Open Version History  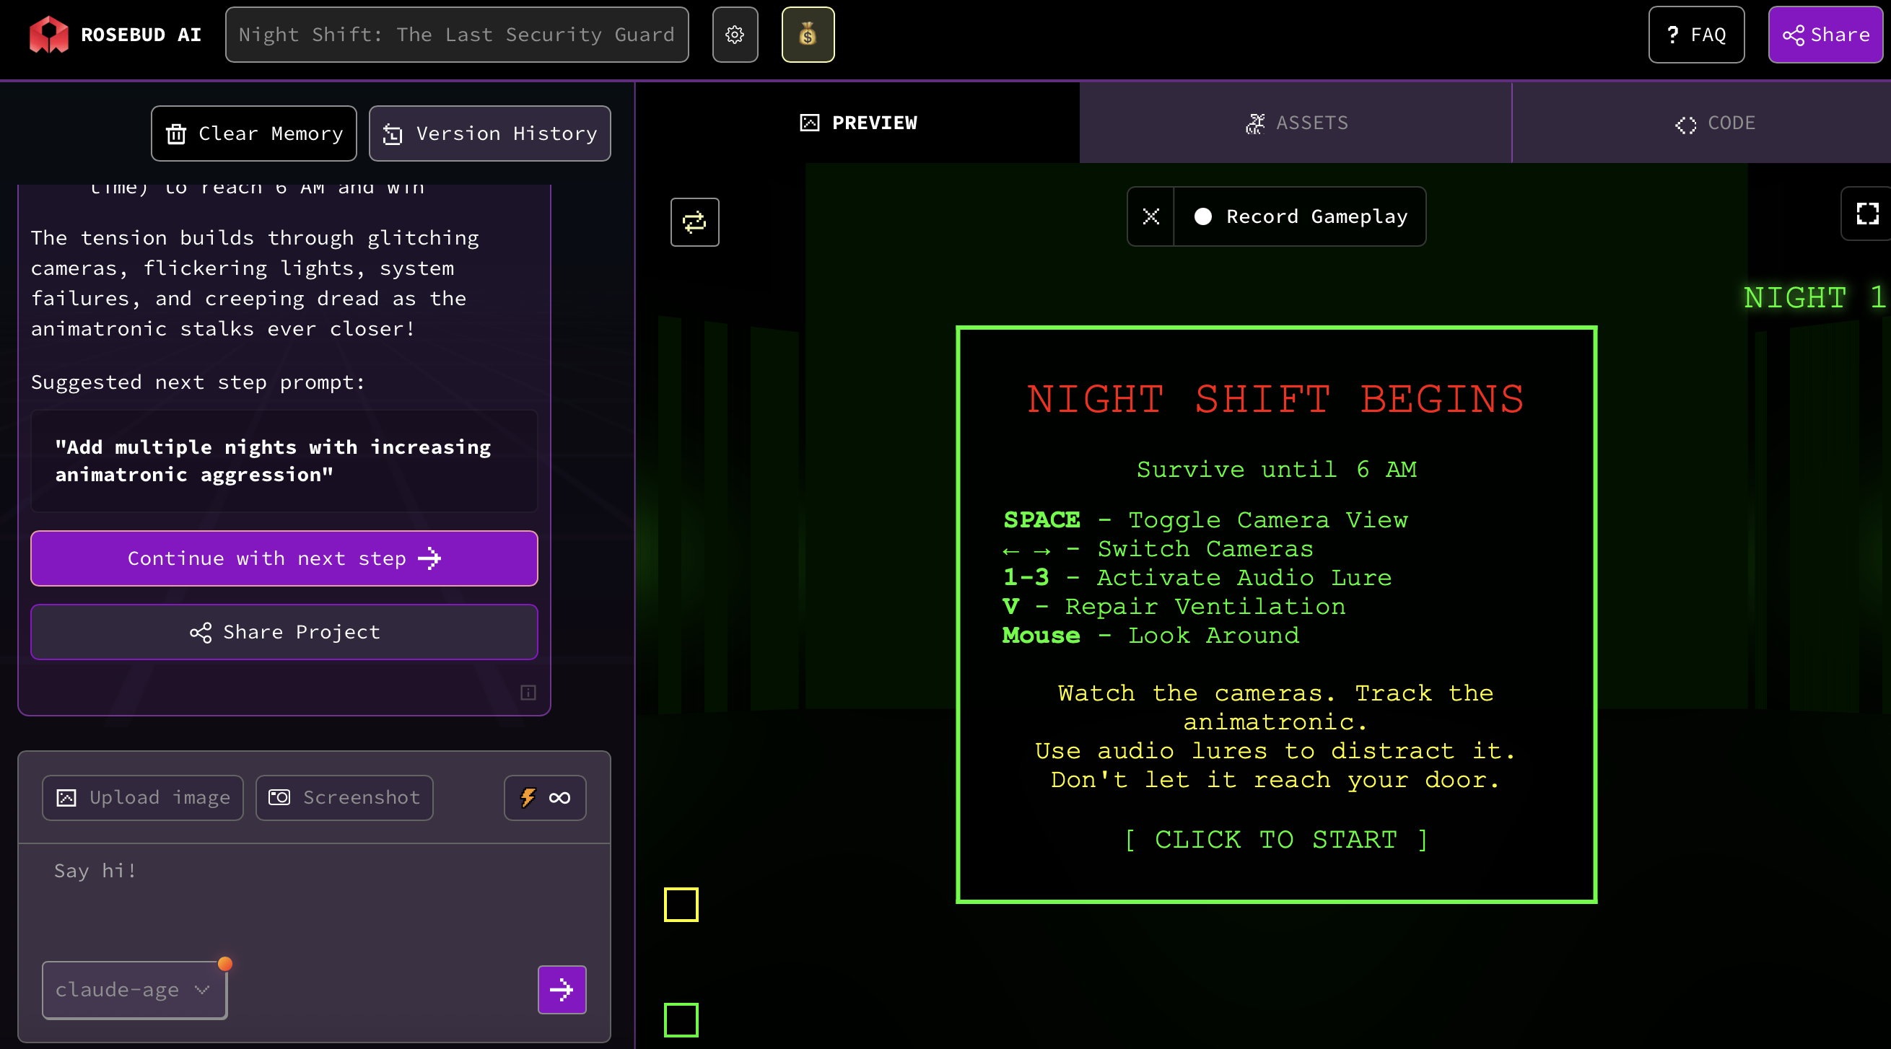(x=489, y=133)
